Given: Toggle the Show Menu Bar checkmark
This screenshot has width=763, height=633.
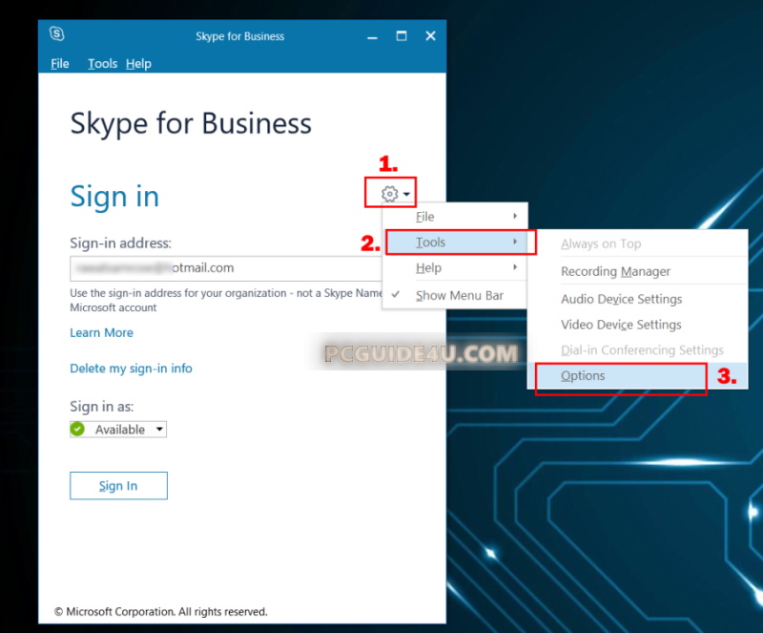Looking at the screenshot, I should click(395, 295).
